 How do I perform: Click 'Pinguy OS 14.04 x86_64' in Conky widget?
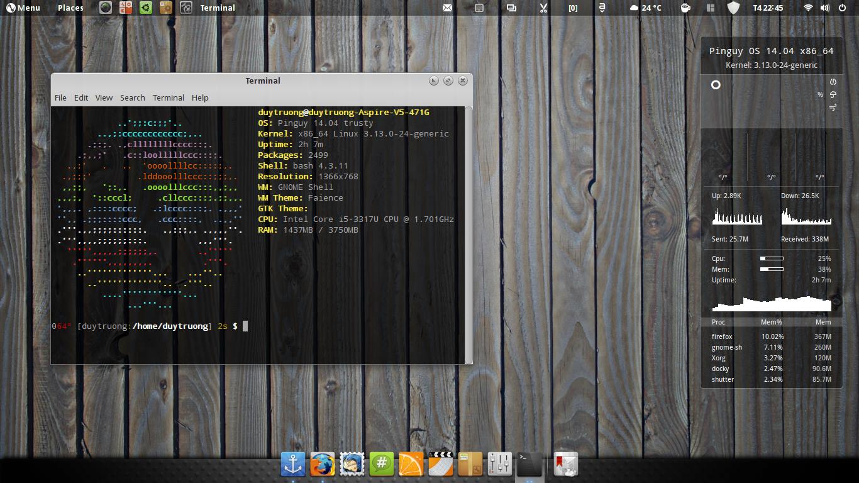coord(771,51)
